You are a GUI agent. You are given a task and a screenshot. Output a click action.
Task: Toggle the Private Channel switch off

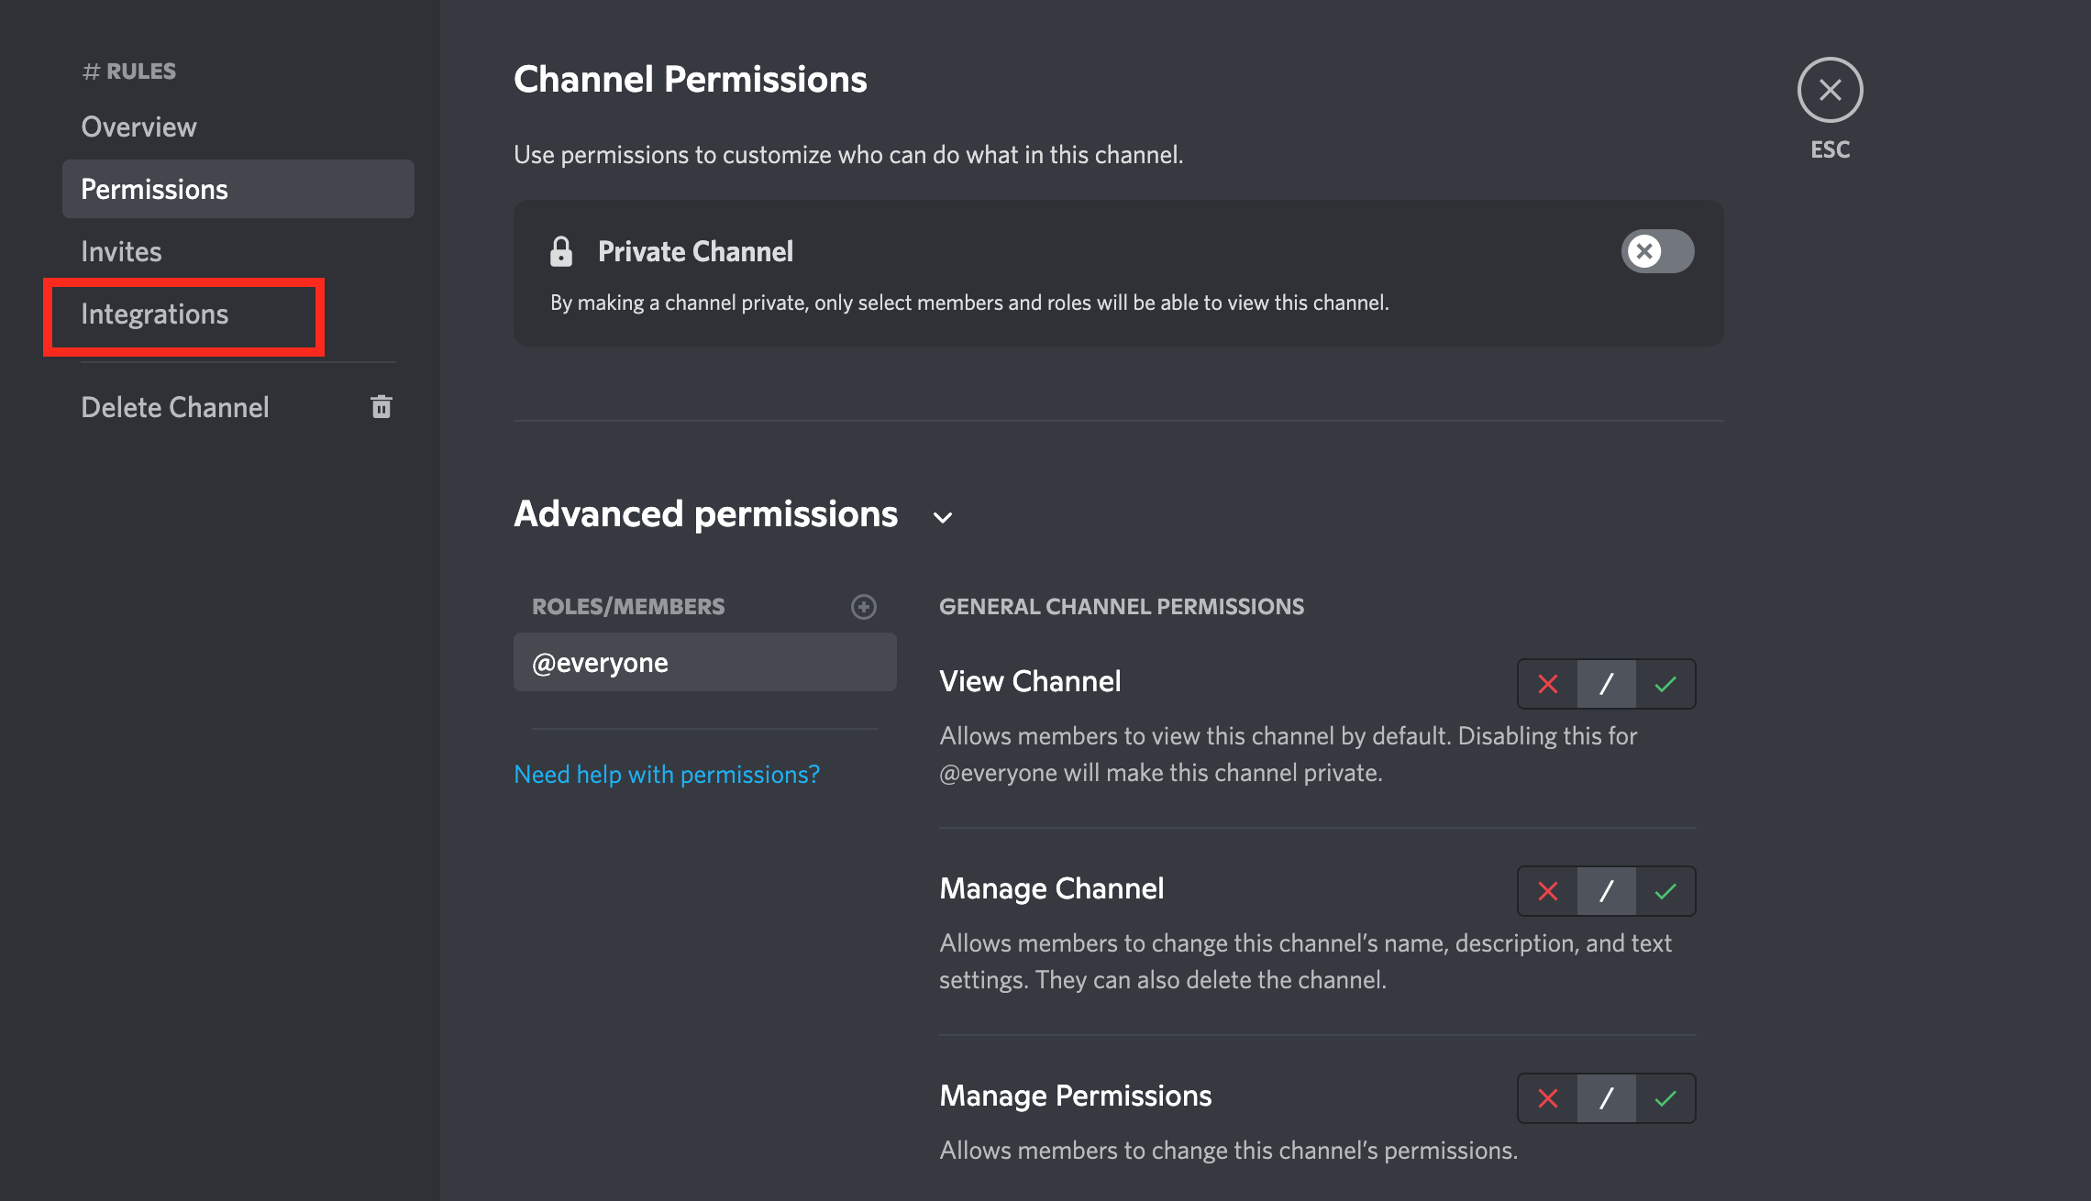1656,251
